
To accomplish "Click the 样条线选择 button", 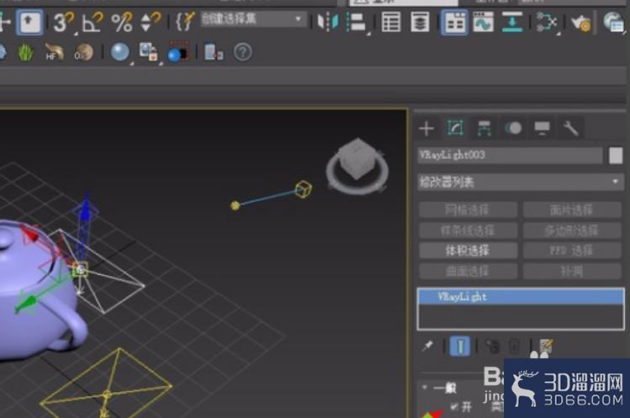I will (468, 230).
